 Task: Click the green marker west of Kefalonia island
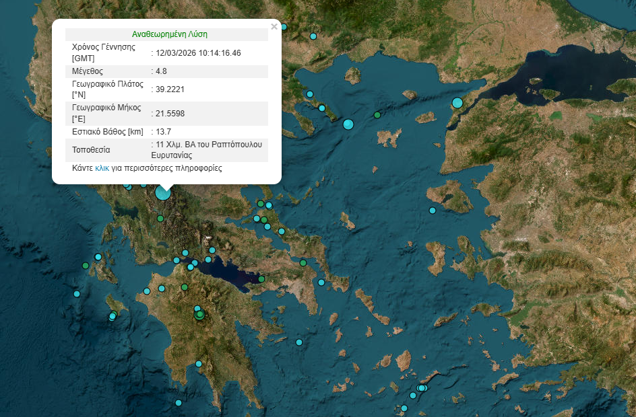tap(85, 266)
